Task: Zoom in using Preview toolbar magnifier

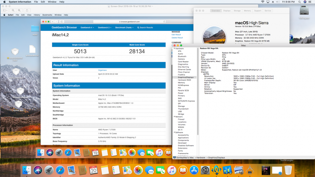Action: click(19, 10)
